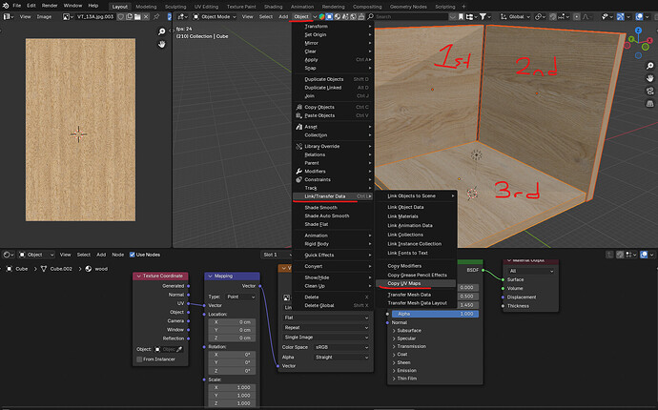Open Link/Transfer Data menu entry
658x410 pixels.
333,196
